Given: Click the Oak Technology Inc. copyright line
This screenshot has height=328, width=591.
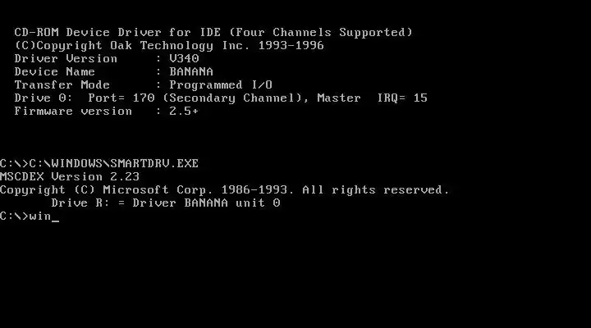Looking at the screenshot, I should click(x=169, y=46).
